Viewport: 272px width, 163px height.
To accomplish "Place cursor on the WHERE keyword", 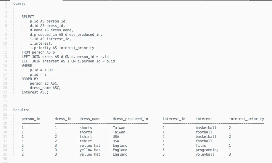I will click(x=27, y=66).
